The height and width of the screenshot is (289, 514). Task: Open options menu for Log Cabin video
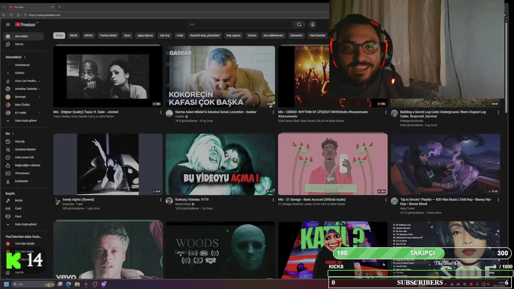click(498, 112)
